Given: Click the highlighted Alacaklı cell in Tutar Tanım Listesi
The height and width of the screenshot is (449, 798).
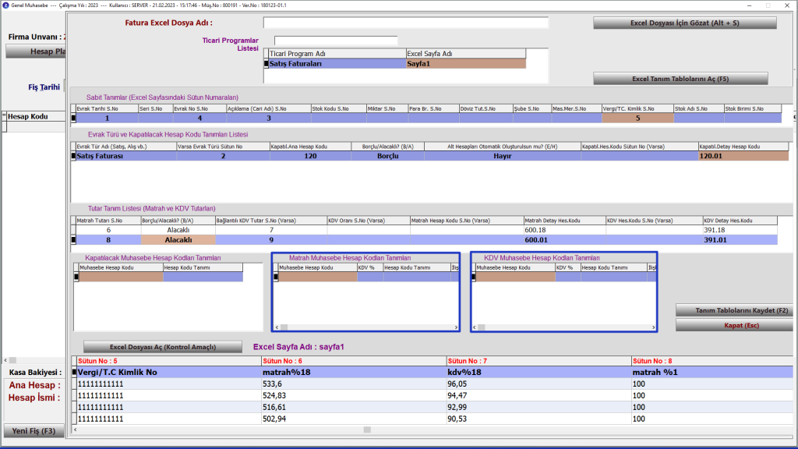Looking at the screenshot, I should tap(178, 240).
